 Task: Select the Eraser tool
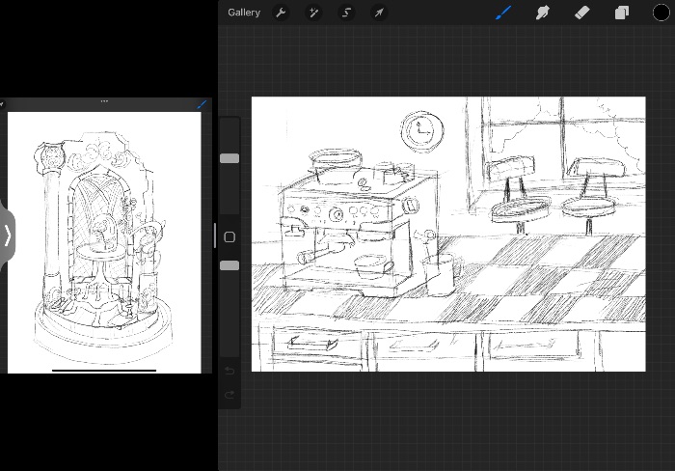coord(582,13)
